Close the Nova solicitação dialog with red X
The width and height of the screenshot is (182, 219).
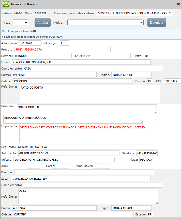(178, 4)
